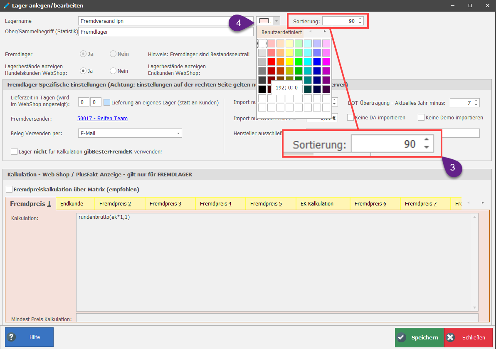
Task: Enable Lager nicht für Kalkulation gibBesterFremdEK
Action: point(14,151)
